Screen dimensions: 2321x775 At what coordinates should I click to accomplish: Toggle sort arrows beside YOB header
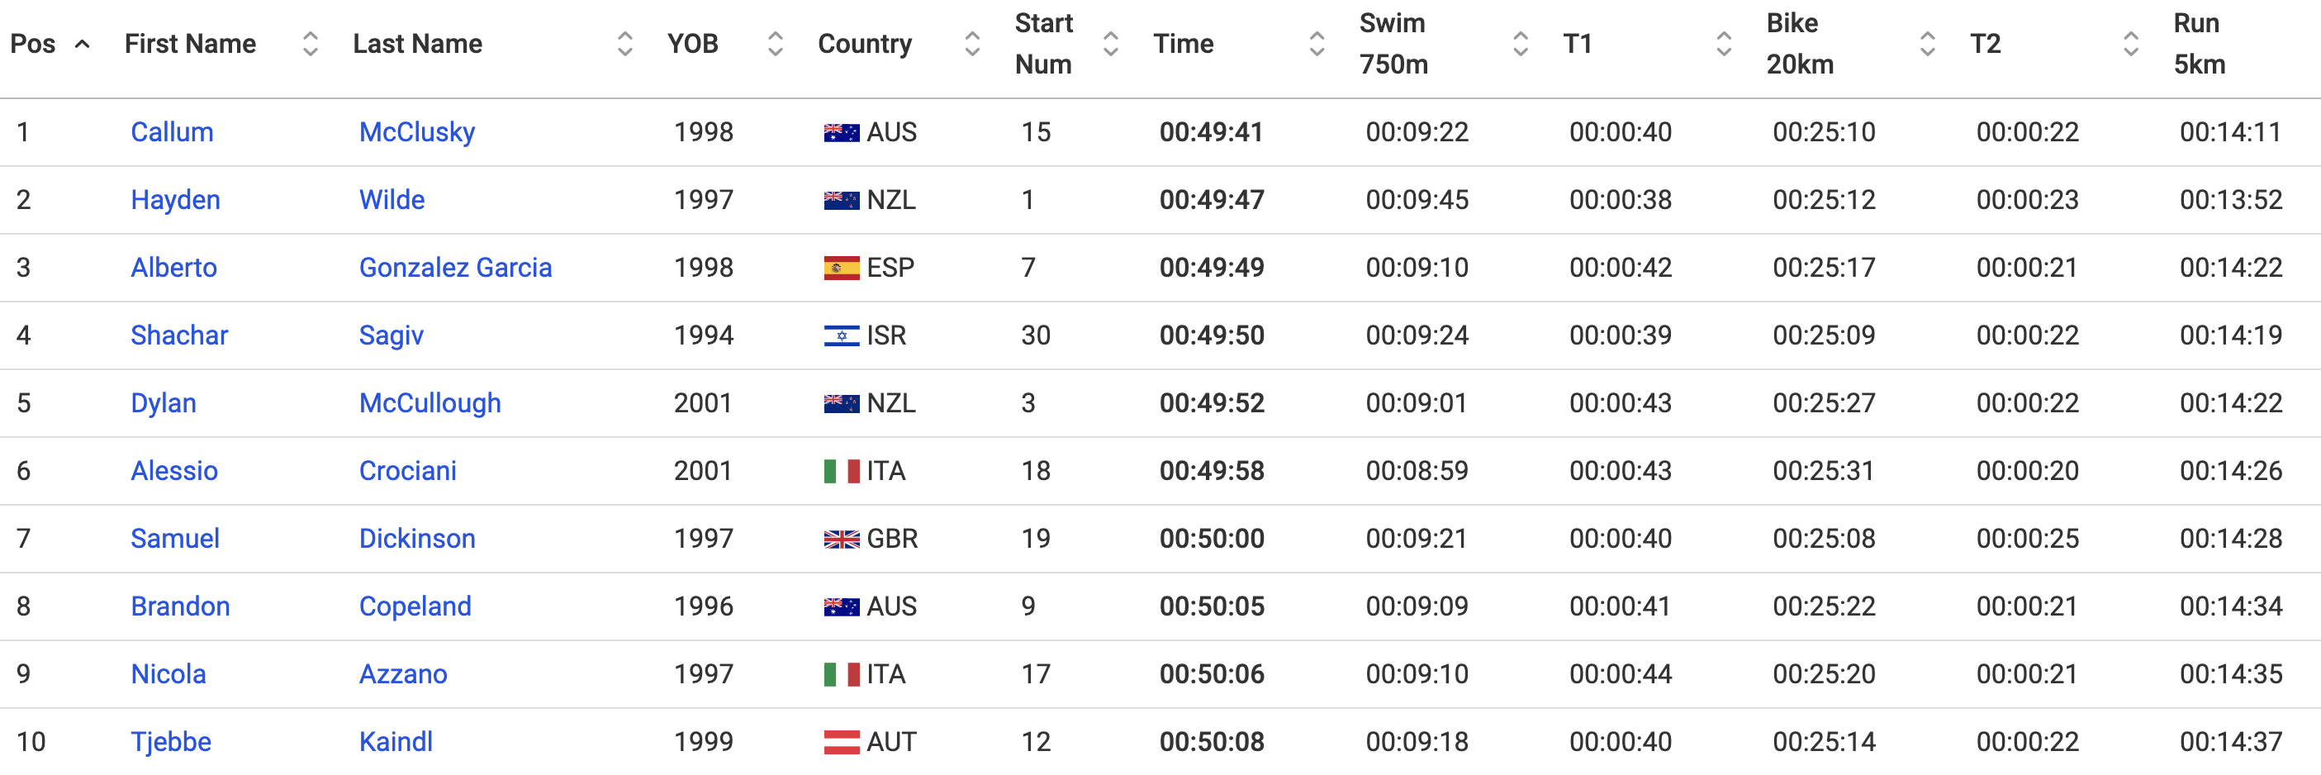coord(775,43)
